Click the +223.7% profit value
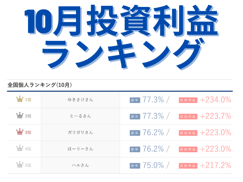This screenshot has height=182, width=243. [x=215, y=116]
